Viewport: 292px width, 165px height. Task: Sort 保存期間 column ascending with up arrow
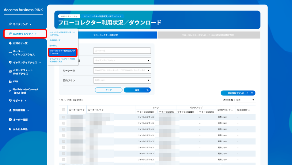tap(247, 110)
